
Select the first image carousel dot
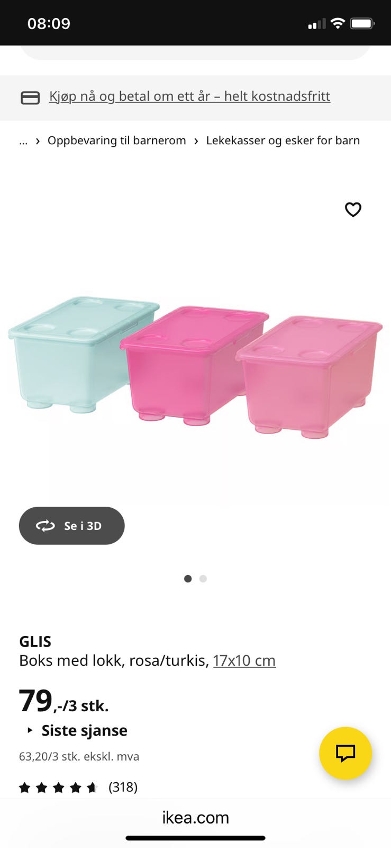click(x=188, y=578)
